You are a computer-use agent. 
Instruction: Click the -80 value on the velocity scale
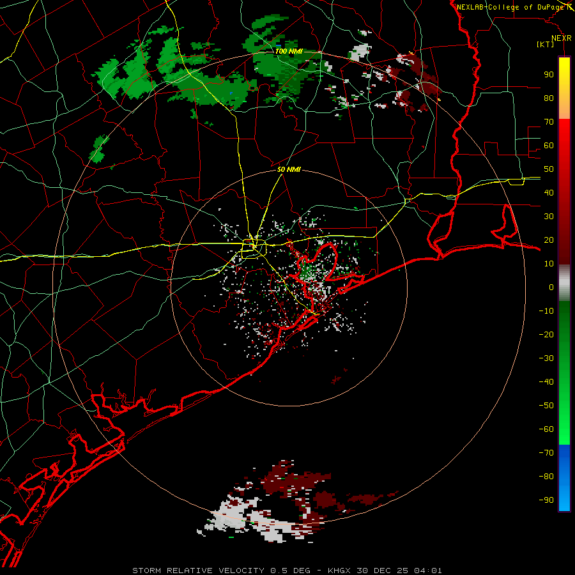point(546,477)
